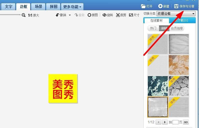
Task: Open the 文字 tab
Action: pyautogui.click(x=8, y=6)
